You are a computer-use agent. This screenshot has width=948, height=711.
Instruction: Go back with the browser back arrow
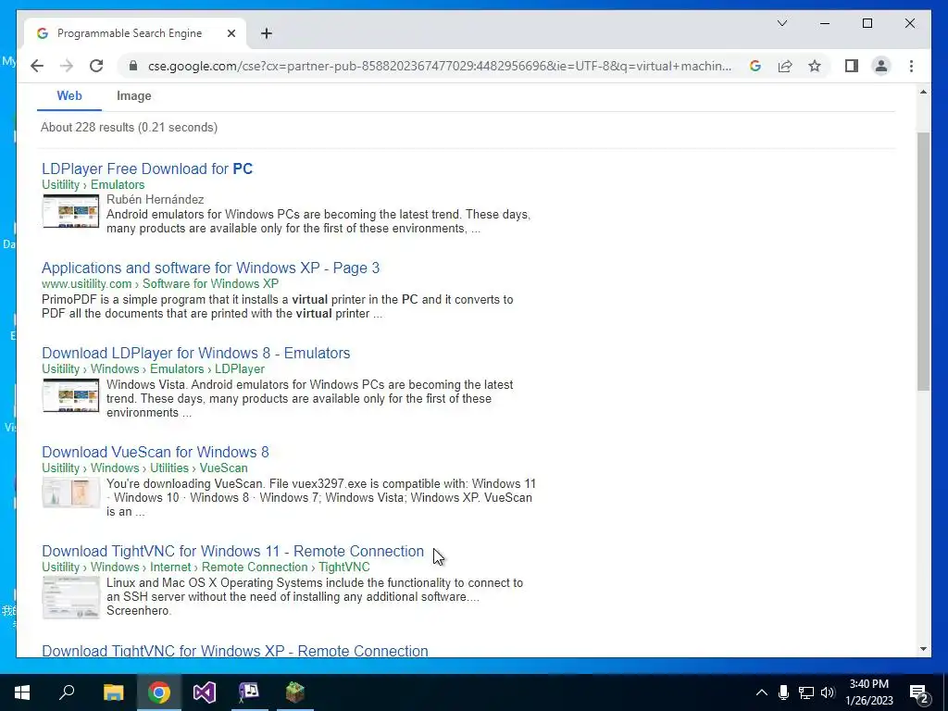pyautogui.click(x=37, y=66)
